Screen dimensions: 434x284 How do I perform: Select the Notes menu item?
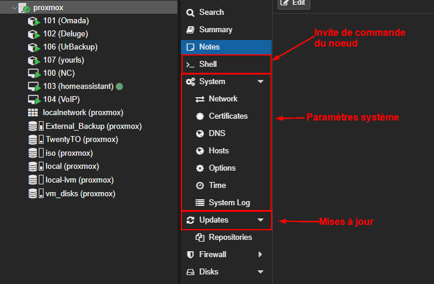[209, 47]
